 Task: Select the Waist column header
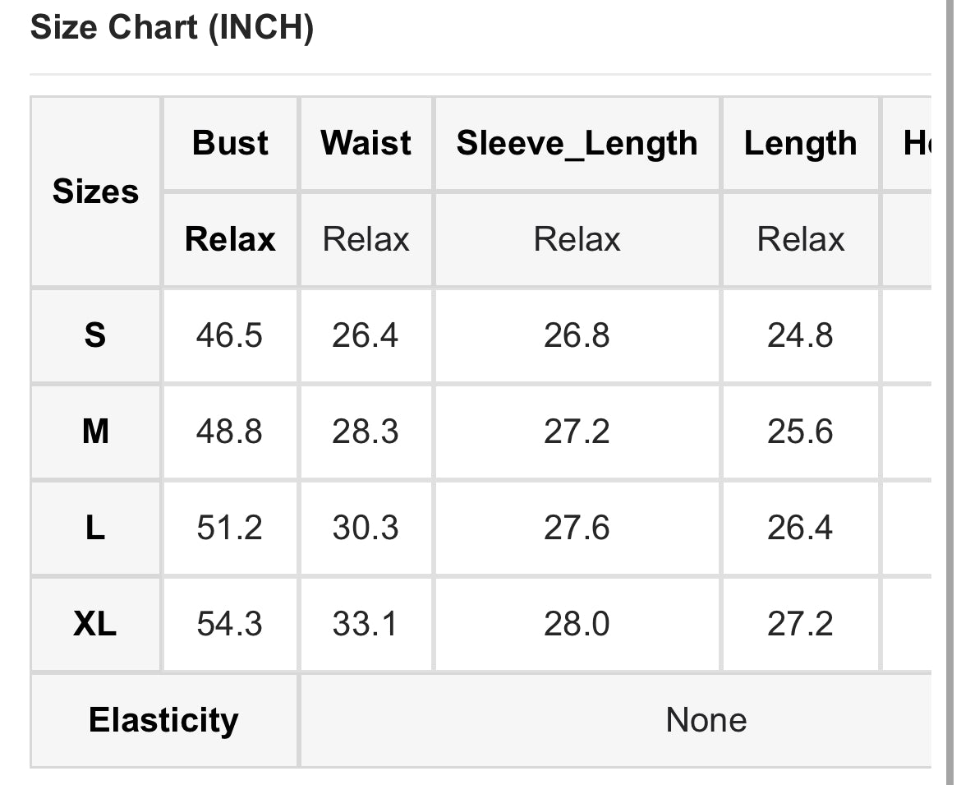click(x=366, y=143)
